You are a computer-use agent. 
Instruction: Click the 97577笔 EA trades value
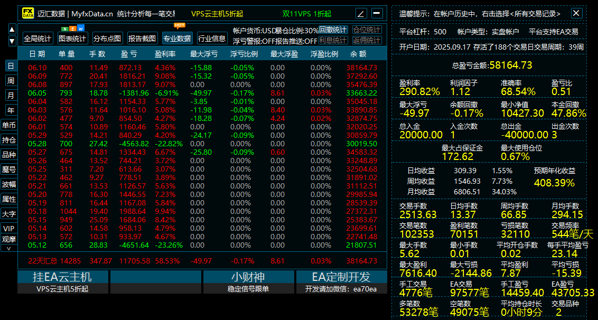470,293
